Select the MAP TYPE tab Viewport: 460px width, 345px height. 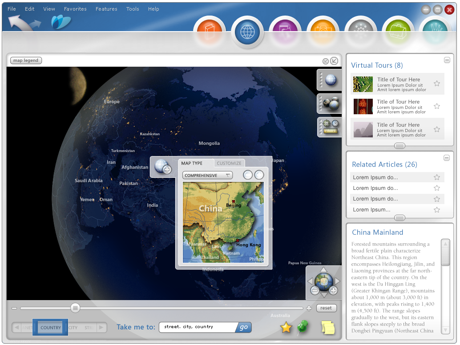192,163
